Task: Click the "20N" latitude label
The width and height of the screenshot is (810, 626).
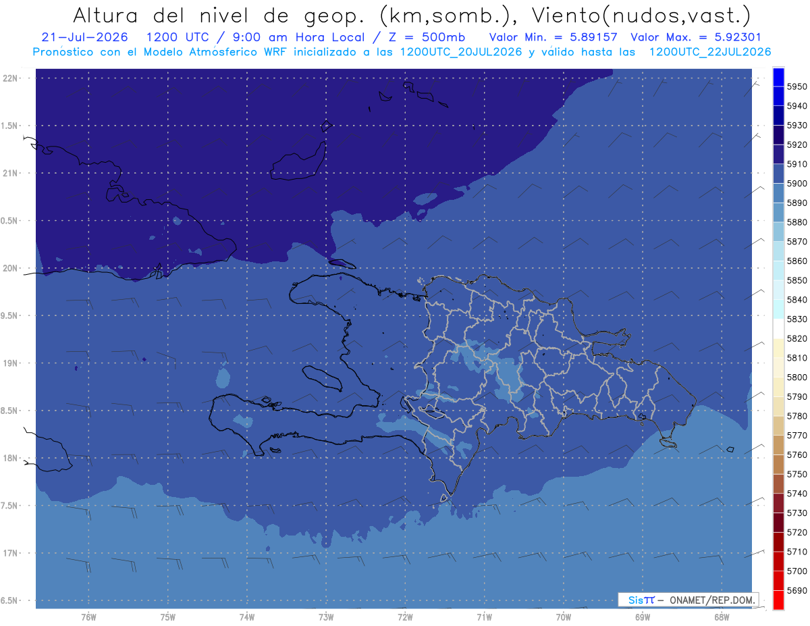Action: pos(11,268)
